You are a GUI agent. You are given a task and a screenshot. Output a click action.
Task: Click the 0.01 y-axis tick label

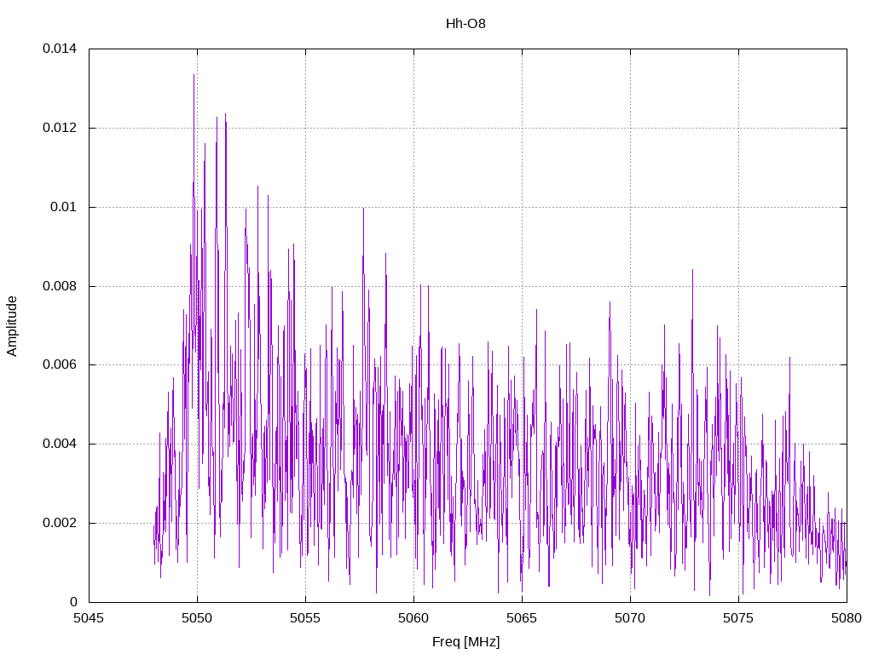coord(63,207)
